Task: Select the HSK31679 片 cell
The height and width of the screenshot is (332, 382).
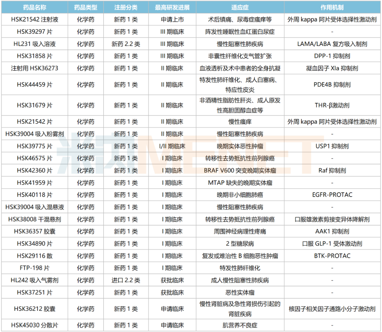Action: (x=35, y=105)
